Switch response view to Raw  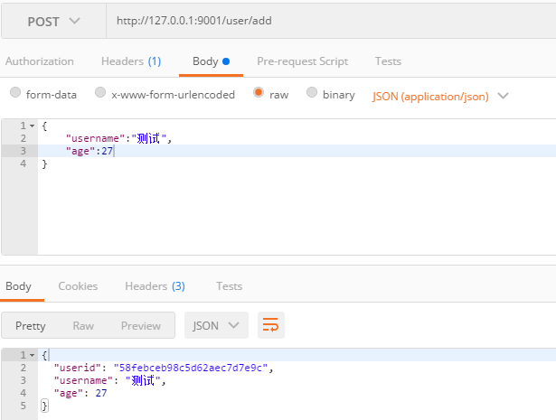(83, 325)
